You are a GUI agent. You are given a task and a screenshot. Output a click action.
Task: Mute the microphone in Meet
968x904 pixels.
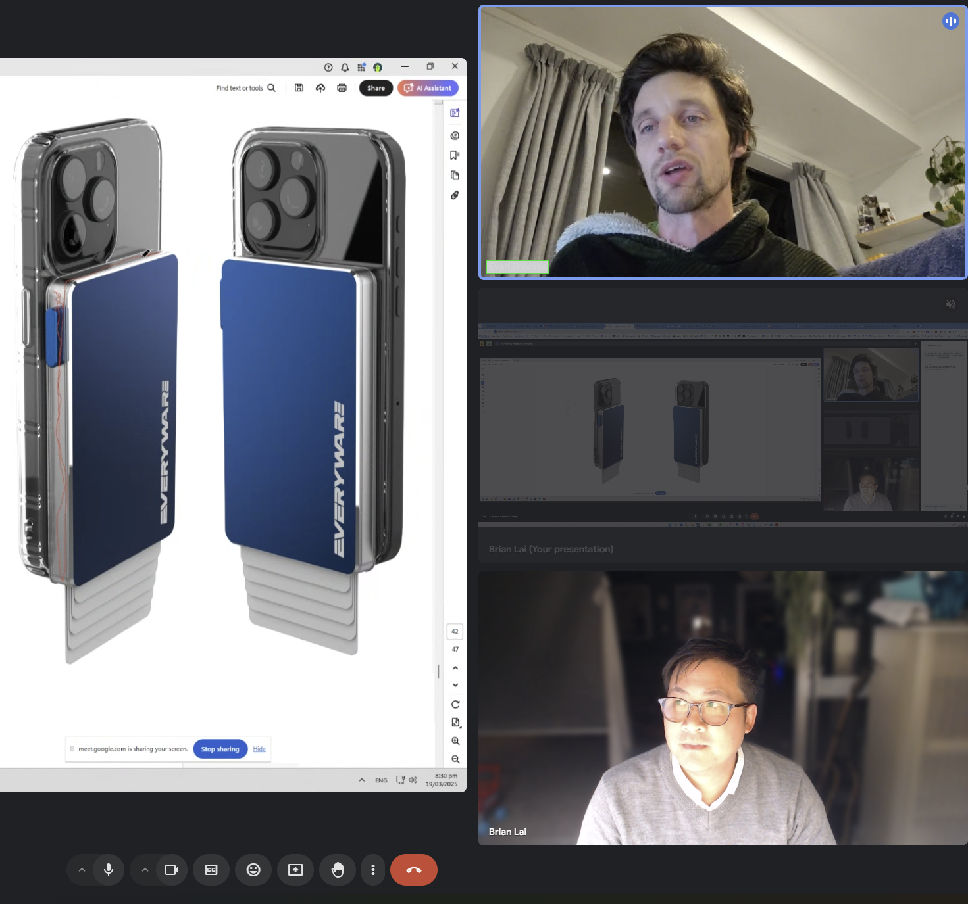[109, 870]
